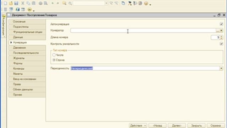The width and height of the screenshot is (227, 128).
Task: Click the Print preview icon
Action: 46,3
